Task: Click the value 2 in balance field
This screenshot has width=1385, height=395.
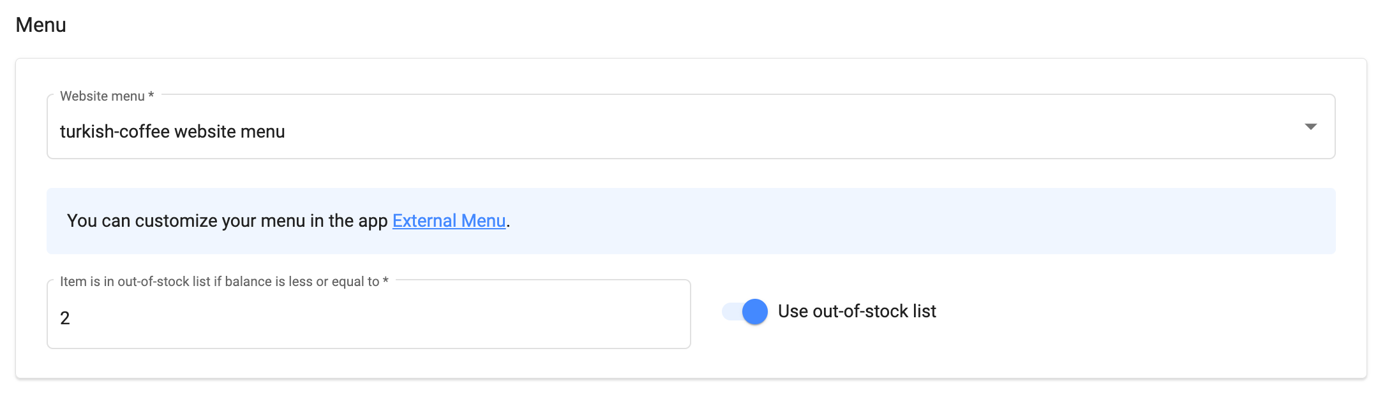Action: [x=65, y=318]
